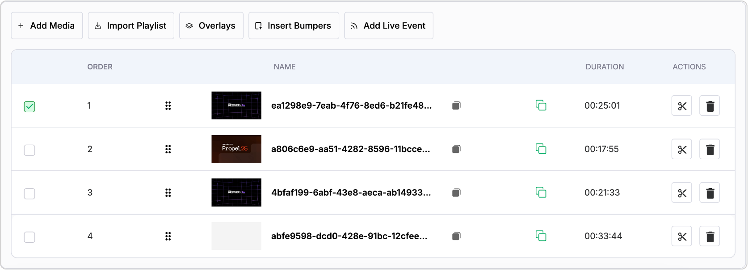The height and width of the screenshot is (270, 748).
Task: Check the checkbox for row 3
Action: click(x=29, y=193)
